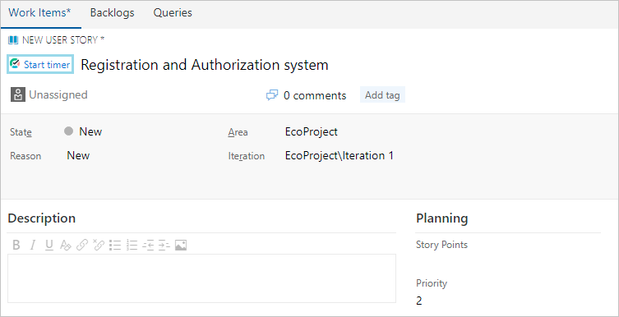The image size is (619, 317).
Task: Open the Reason field showing New
Action: click(78, 155)
